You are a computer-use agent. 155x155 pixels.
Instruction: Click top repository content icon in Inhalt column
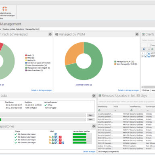55,134
